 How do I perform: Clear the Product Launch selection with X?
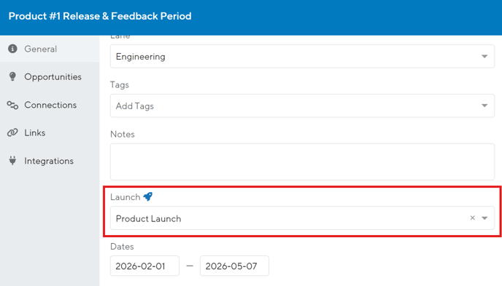tap(472, 218)
